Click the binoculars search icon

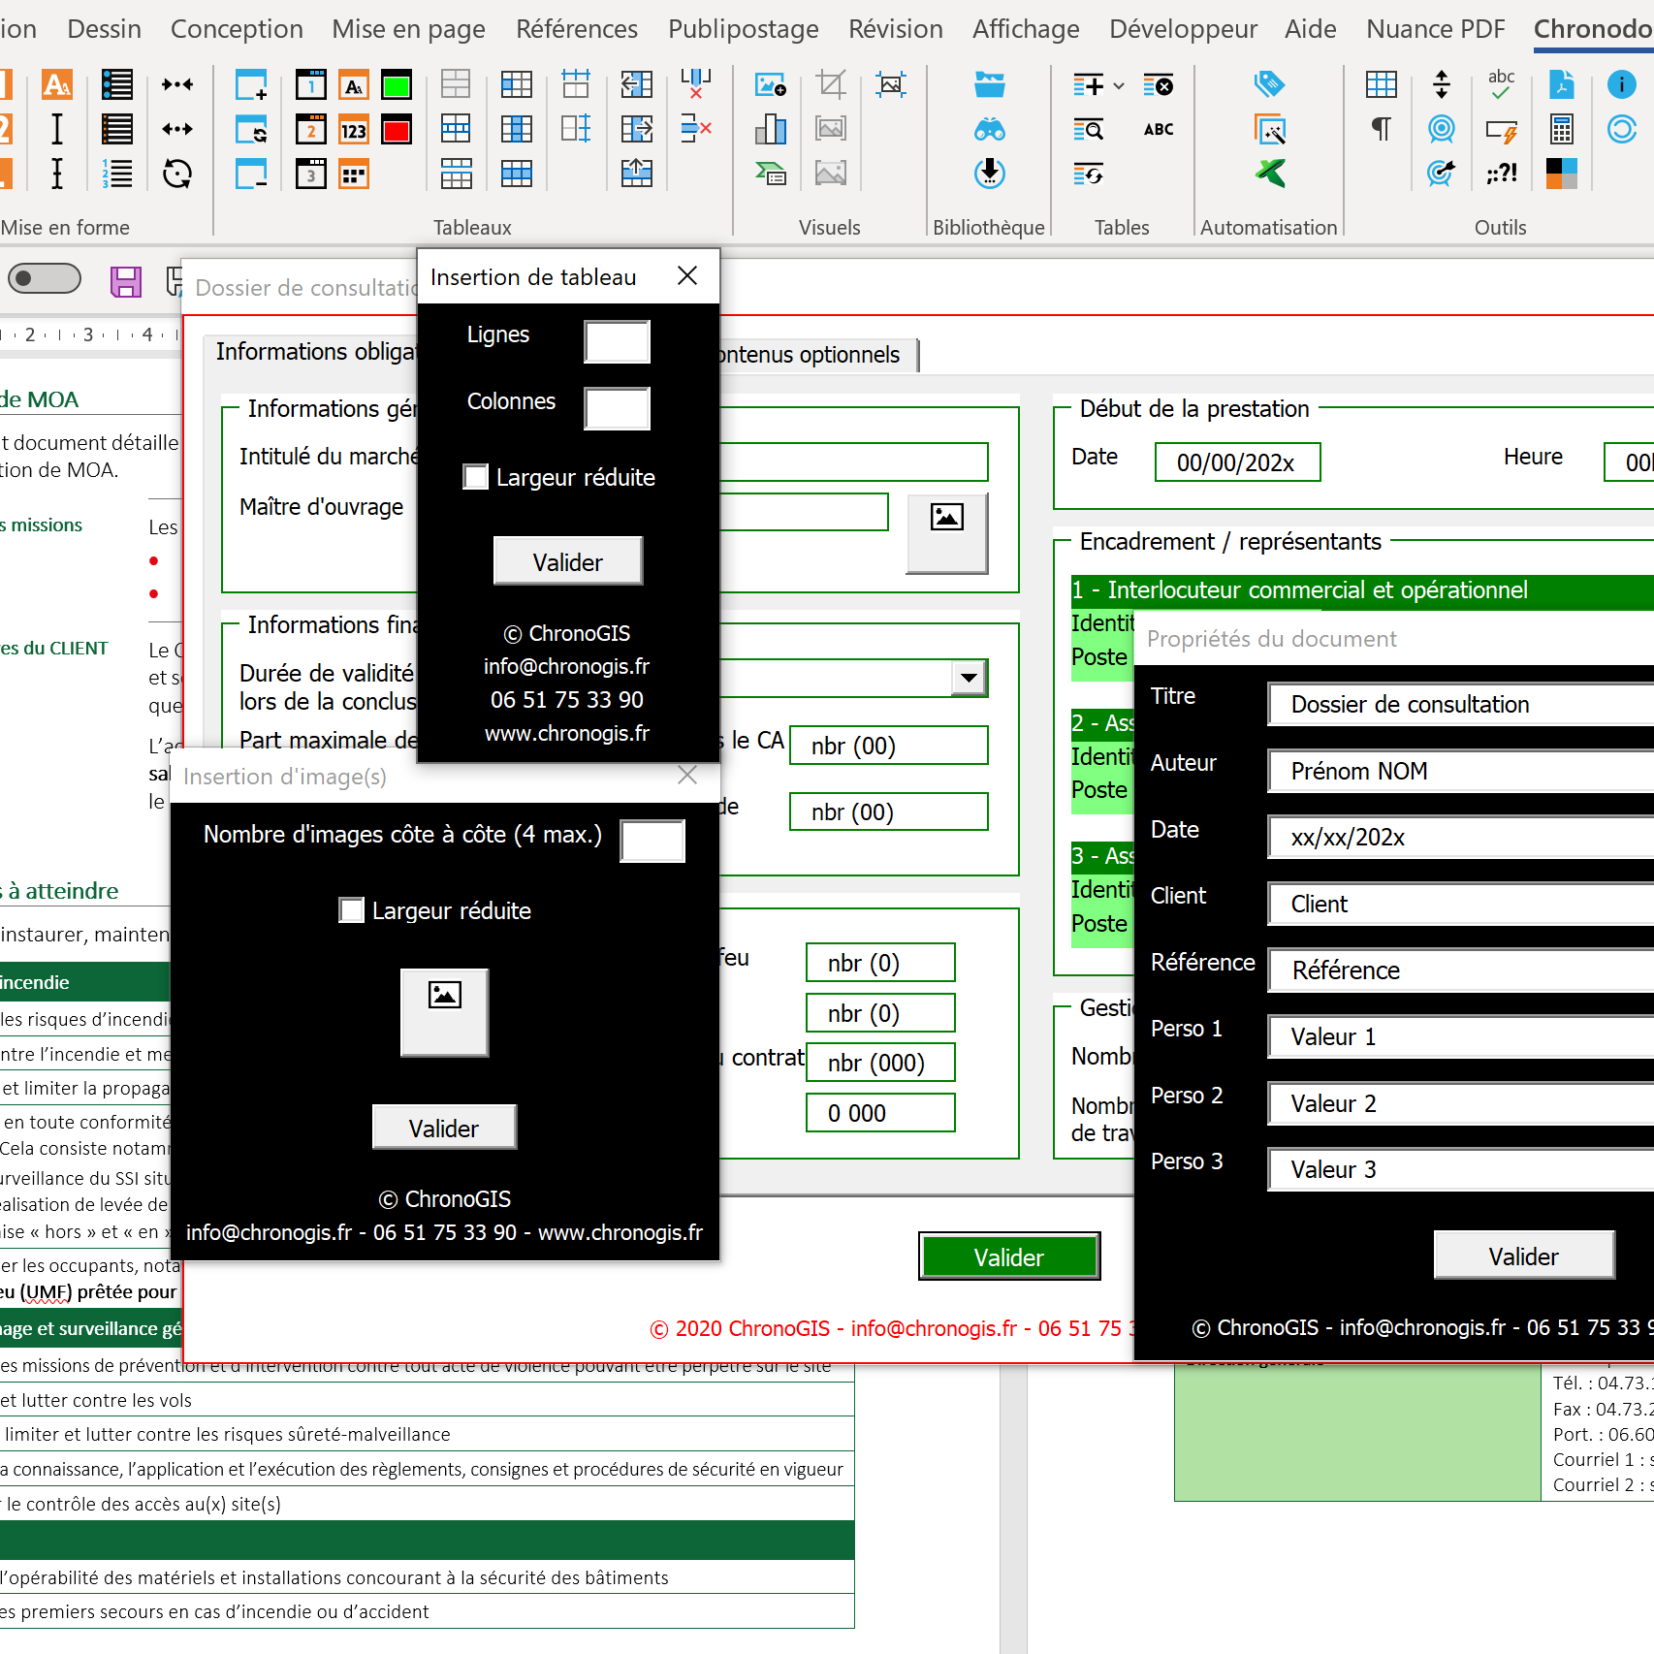coord(990,129)
